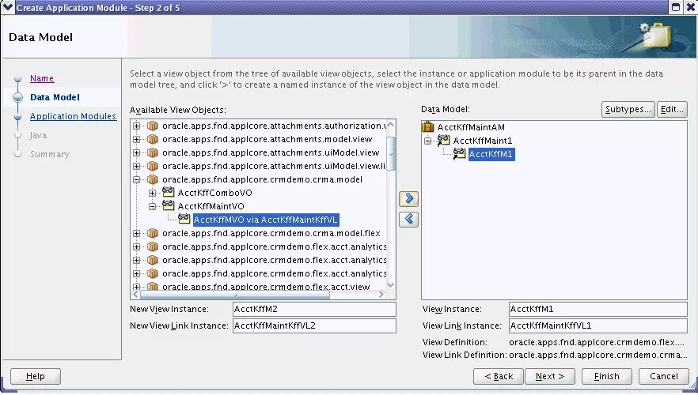This screenshot has height=395, width=698.
Task: Go to the Name wizard step
Action: (42, 78)
